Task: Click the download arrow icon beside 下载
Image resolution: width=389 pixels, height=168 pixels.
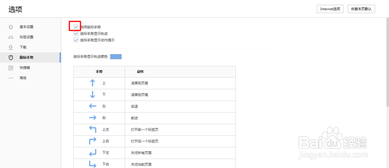Action: (x=11, y=47)
